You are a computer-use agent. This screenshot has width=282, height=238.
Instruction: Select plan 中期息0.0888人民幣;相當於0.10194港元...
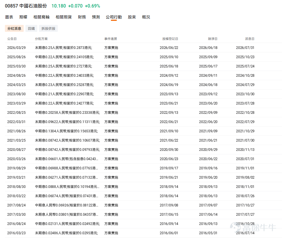(x=67, y=187)
